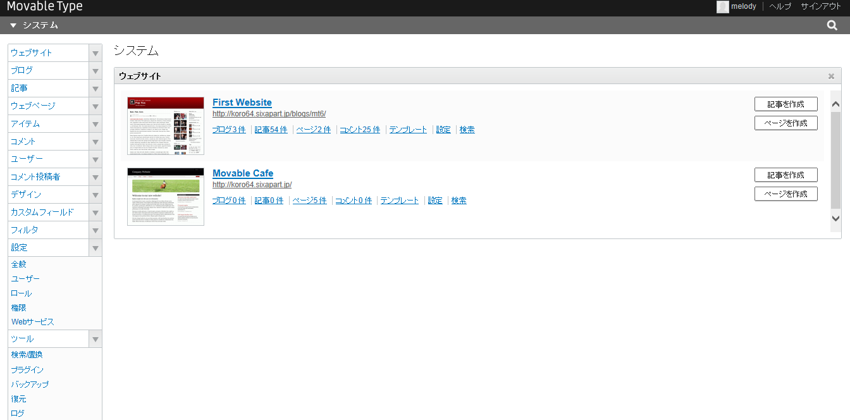This screenshot has height=420, width=850.
Task: Open Movable Cafe 設定 link
Action: click(x=435, y=201)
